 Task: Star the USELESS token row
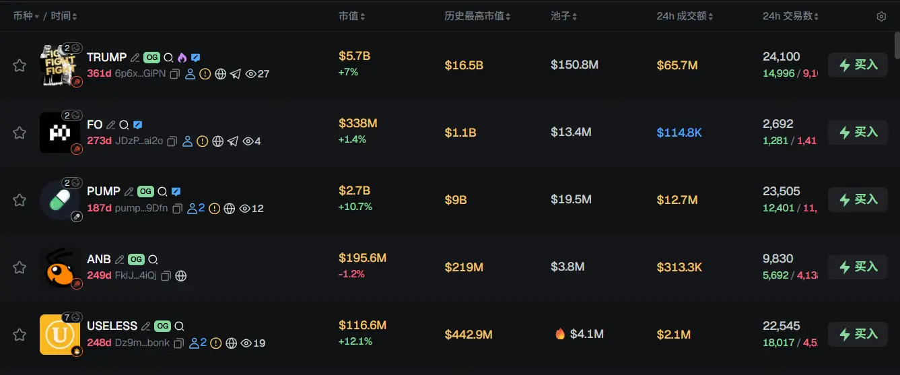[20, 335]
